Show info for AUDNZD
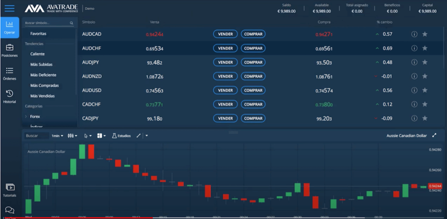 coord(414,76)
